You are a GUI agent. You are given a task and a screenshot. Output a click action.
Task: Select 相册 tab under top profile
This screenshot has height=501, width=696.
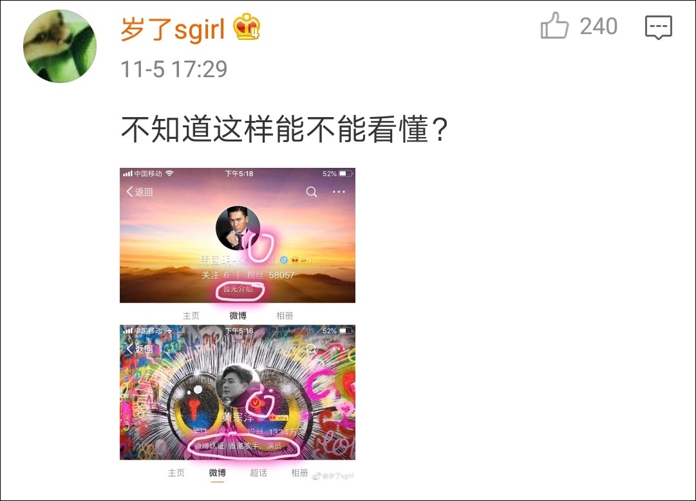click(285, 316)
